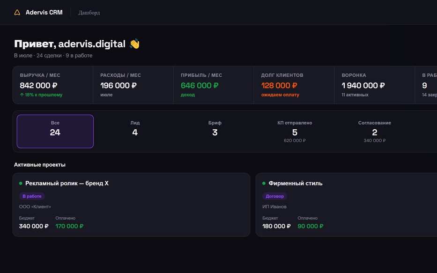Screen dimensions: 437x273
Task: Open the Выручка / мес metric card
Action: 53,85
